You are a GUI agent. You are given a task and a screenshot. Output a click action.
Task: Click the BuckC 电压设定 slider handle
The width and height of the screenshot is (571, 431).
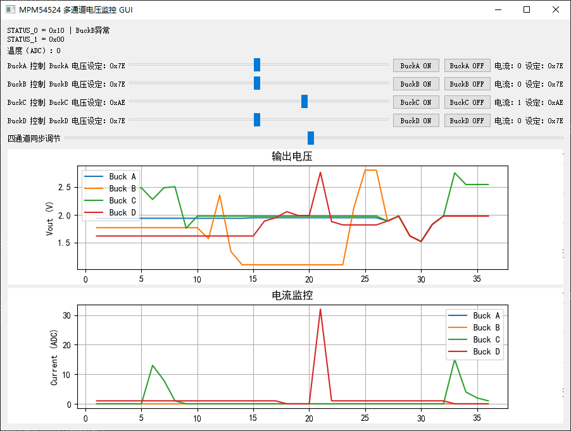coord(304,101)
